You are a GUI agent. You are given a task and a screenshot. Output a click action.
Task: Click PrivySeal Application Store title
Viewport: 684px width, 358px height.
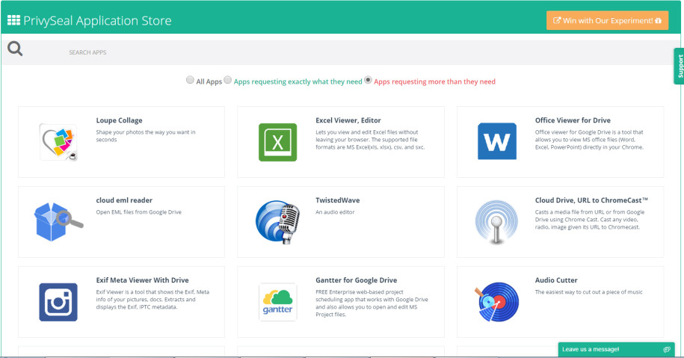(x=97, y=20)
